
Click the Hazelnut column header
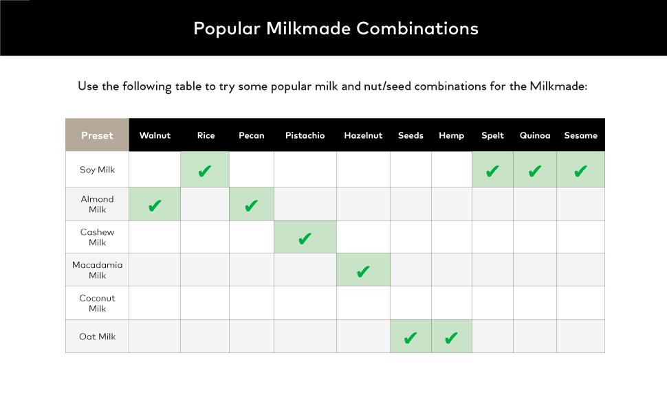tap(363, 135)
